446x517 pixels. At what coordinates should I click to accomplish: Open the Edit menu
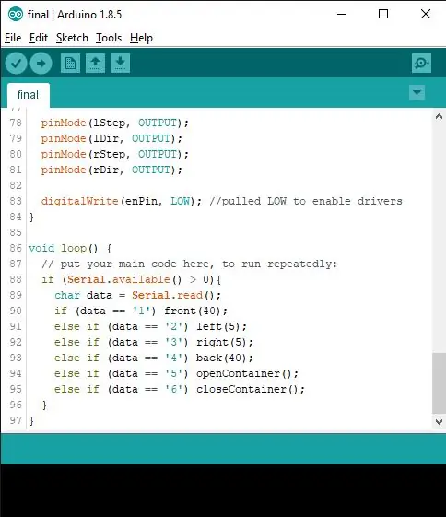pyautogui.click(x=39, y=38)
